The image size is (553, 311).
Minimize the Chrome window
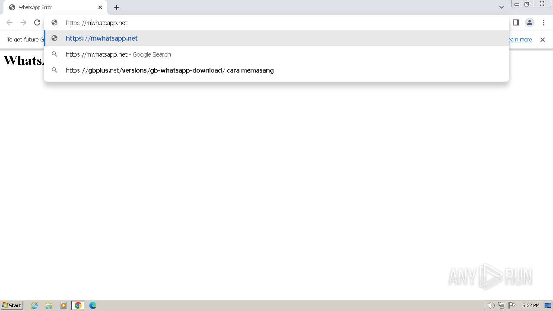(517, 4)
